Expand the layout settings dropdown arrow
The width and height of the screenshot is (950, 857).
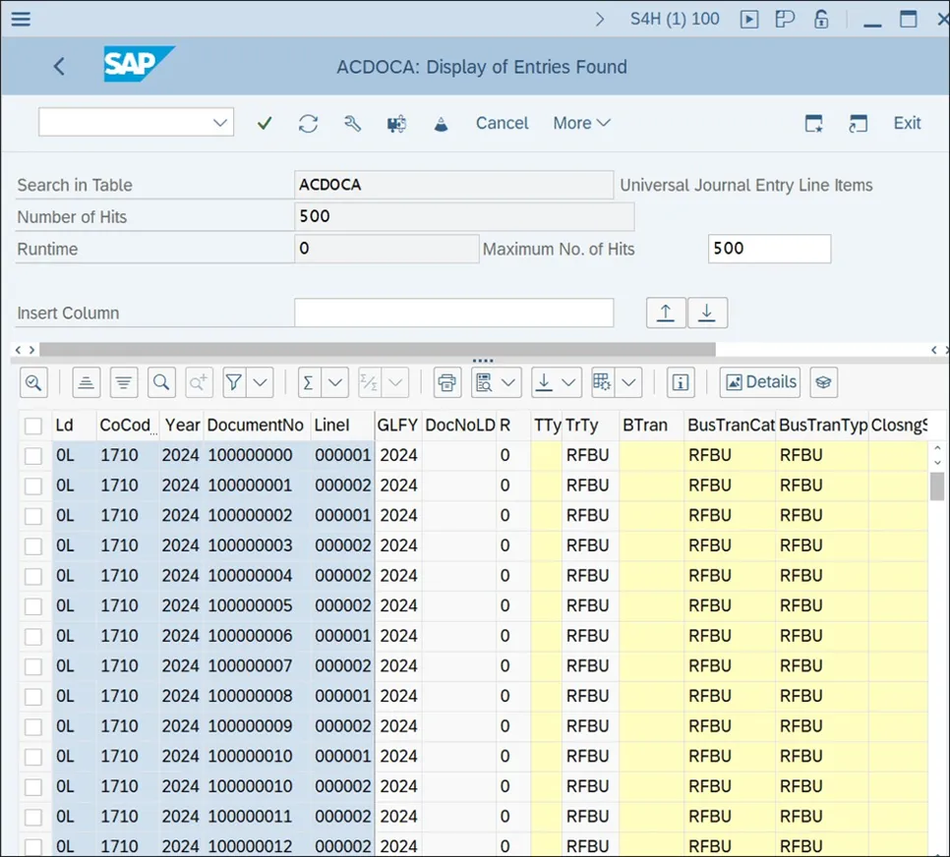628,382
